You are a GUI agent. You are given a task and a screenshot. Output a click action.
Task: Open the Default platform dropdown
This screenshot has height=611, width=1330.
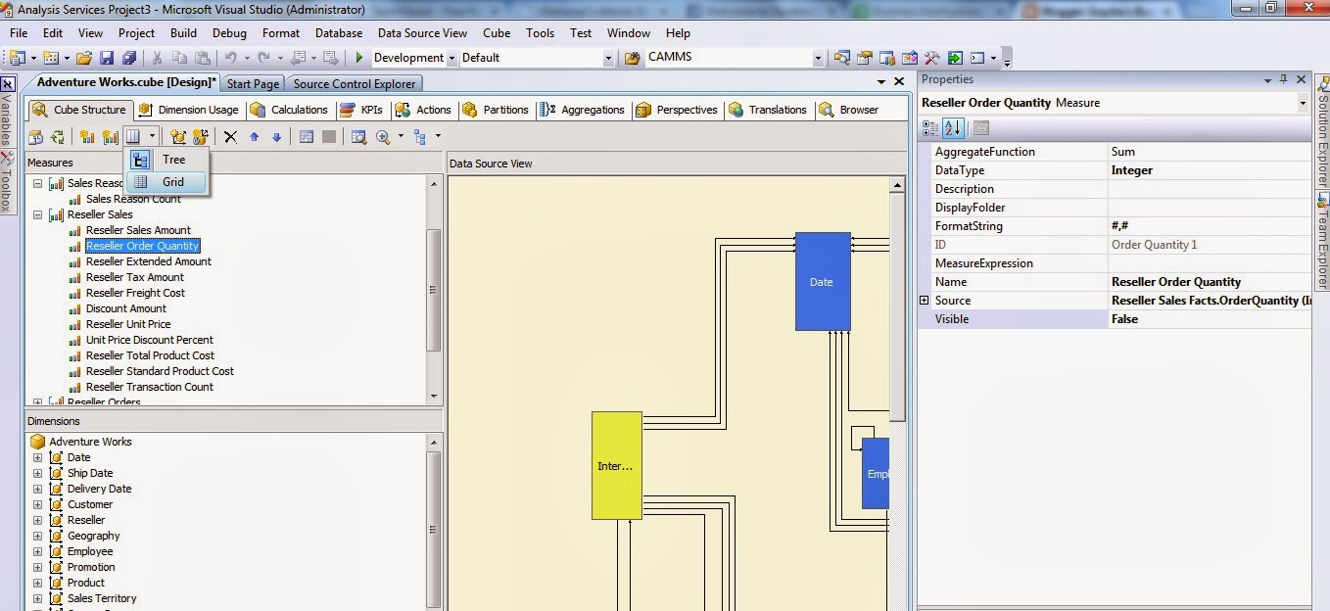pos(608,58)
